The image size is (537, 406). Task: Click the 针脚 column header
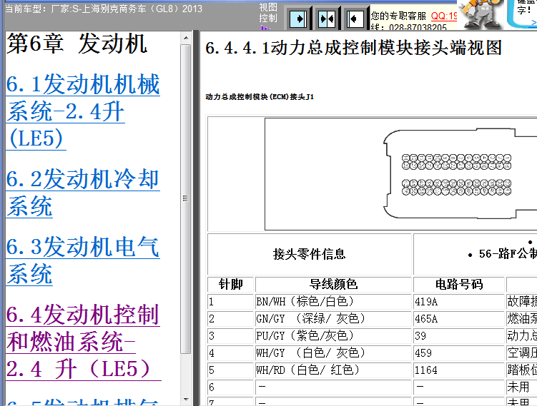coord(230,284)
